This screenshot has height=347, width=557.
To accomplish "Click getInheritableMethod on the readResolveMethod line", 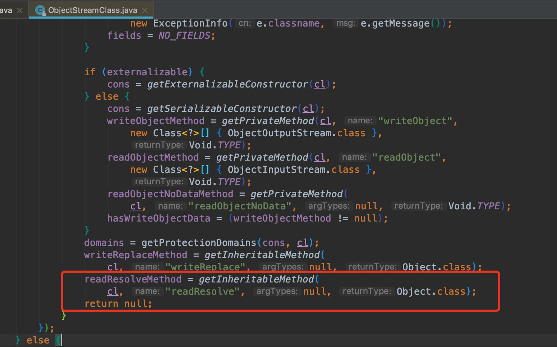I will (x=257, y=279).
